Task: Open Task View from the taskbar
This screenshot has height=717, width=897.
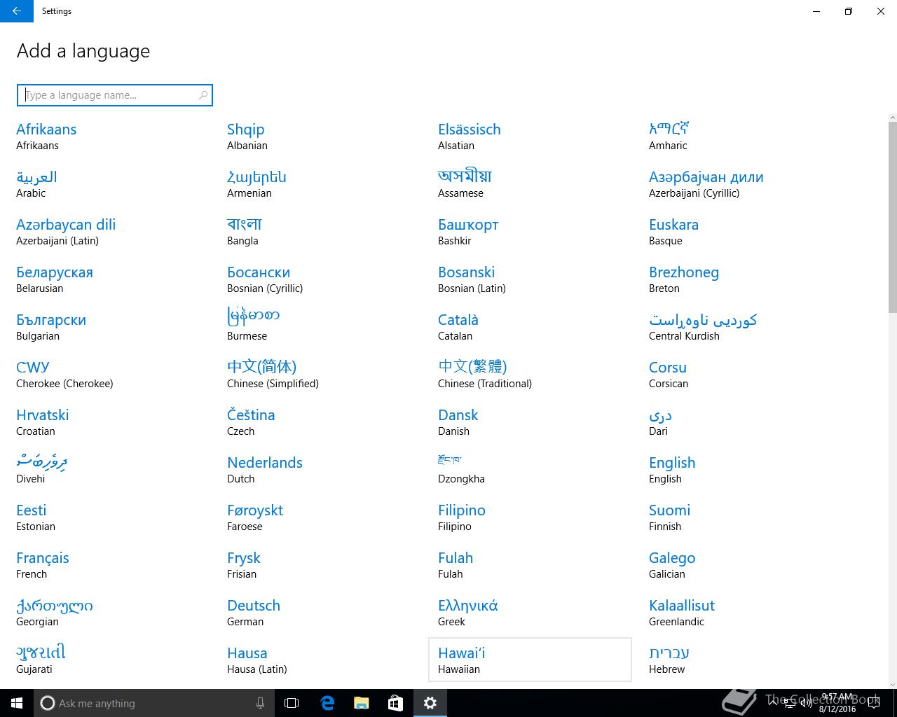Action: tap(292, 703)
